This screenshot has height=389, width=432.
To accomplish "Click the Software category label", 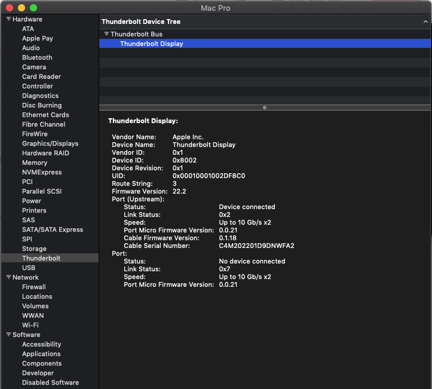I will (26, 335).
